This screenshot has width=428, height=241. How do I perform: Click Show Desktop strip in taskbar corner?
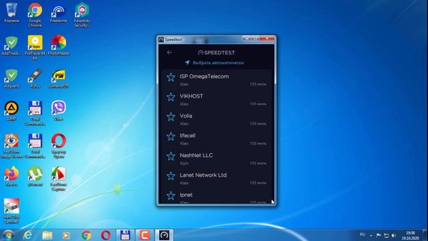(x=425, y=235)
